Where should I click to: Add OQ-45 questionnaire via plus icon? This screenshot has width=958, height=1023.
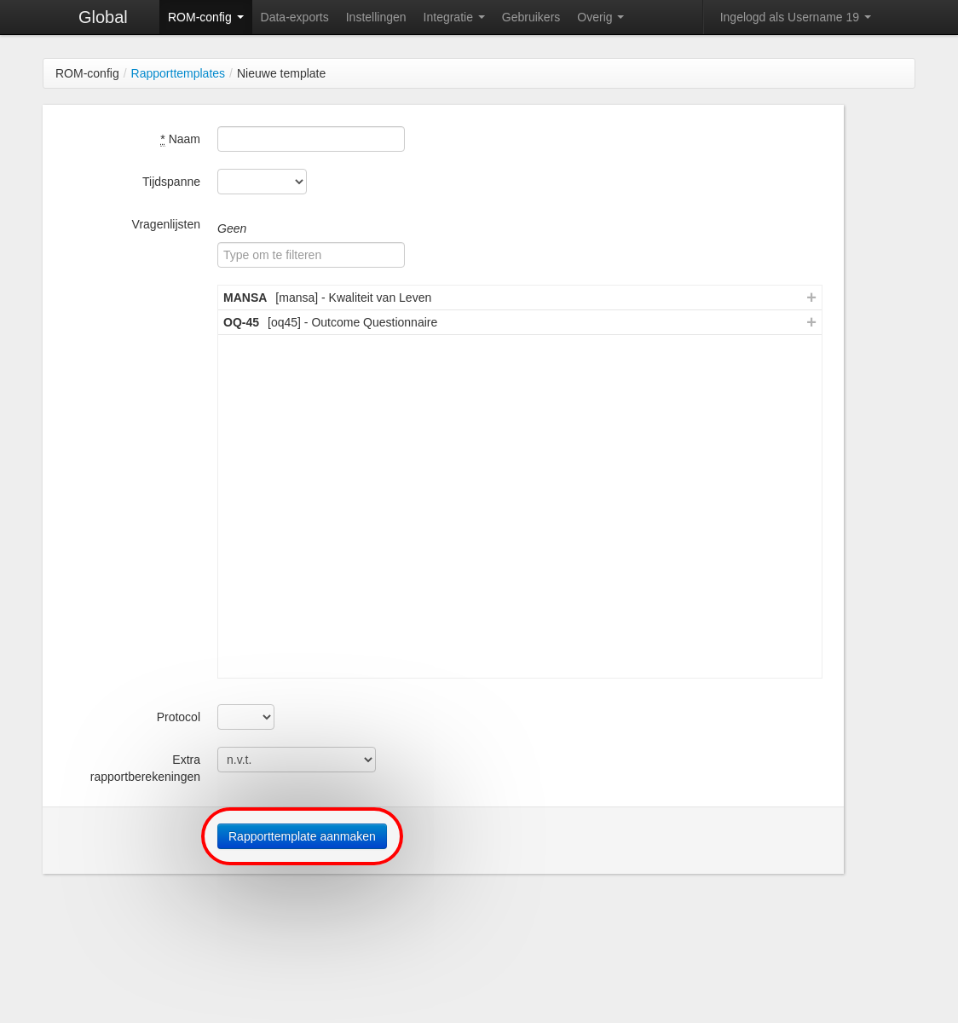coord(811,322)
